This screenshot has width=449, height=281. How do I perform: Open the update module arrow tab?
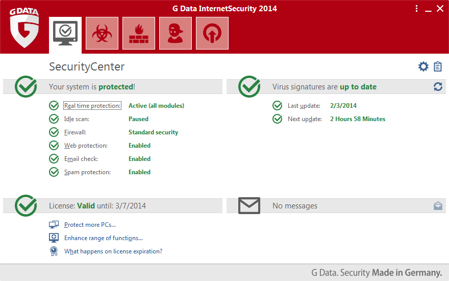(212, 33)
